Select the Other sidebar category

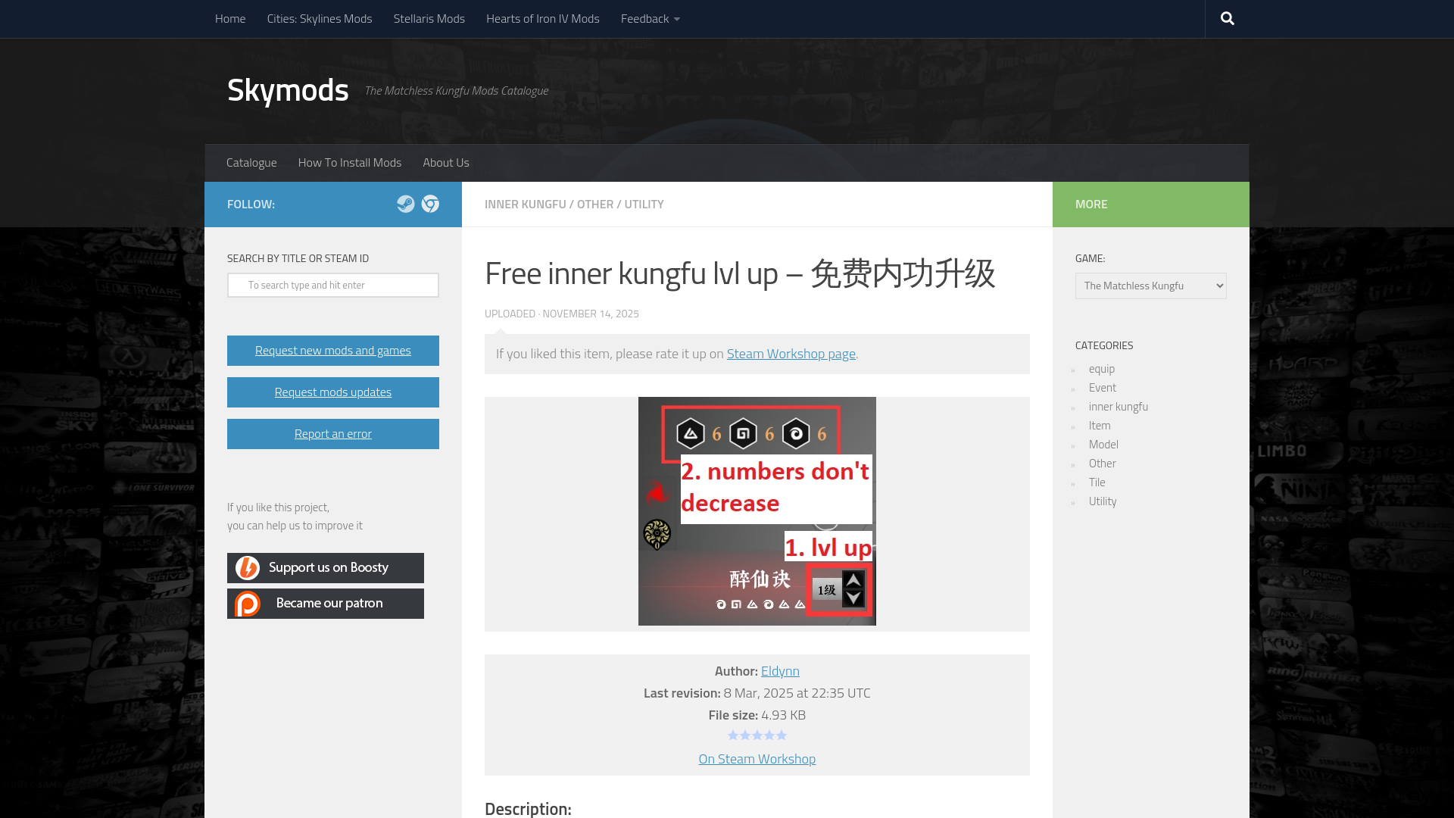1103,464
